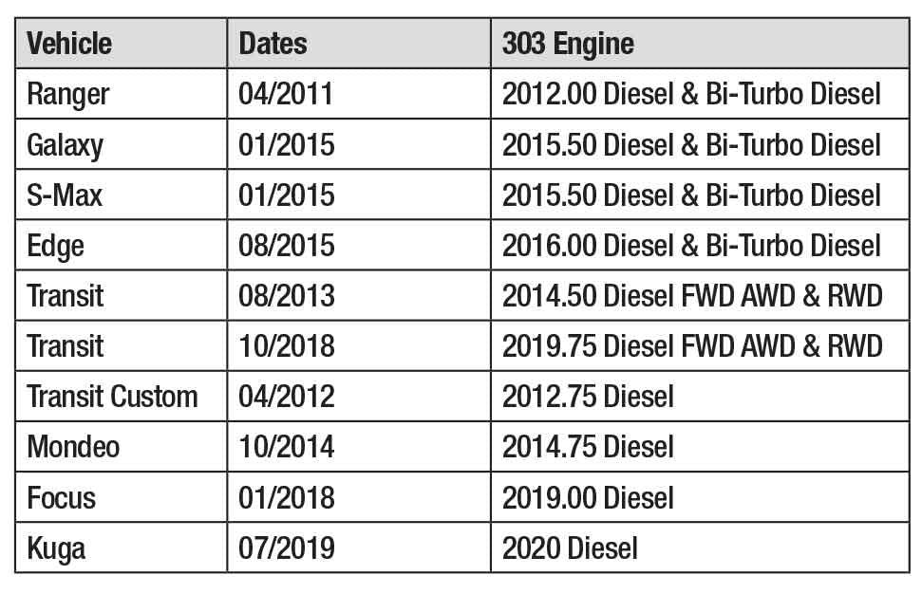The height and width of the screenshot is (594, 922).
Task: Select the 08/2013 date cell
Action: [x=287, y=295]
